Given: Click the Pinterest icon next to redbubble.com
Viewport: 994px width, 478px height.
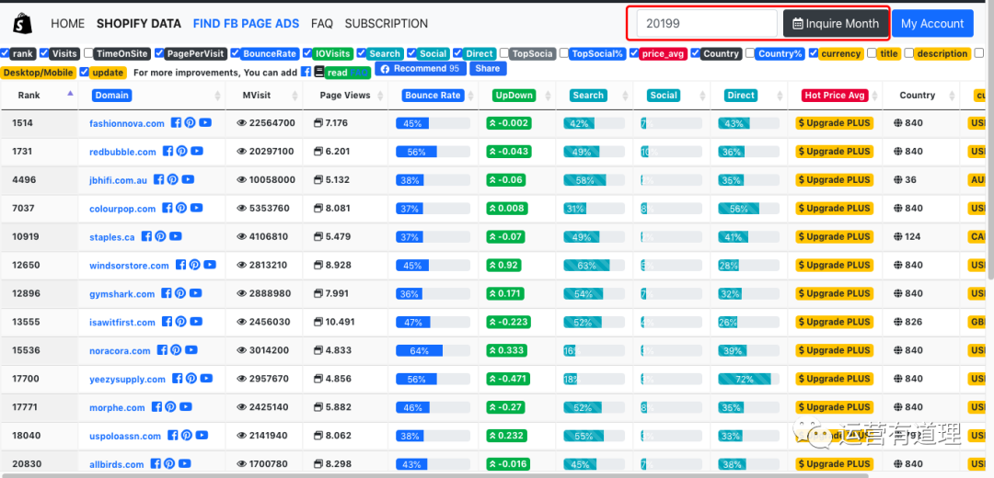Looking at the screenshot, I should [181, 152].
